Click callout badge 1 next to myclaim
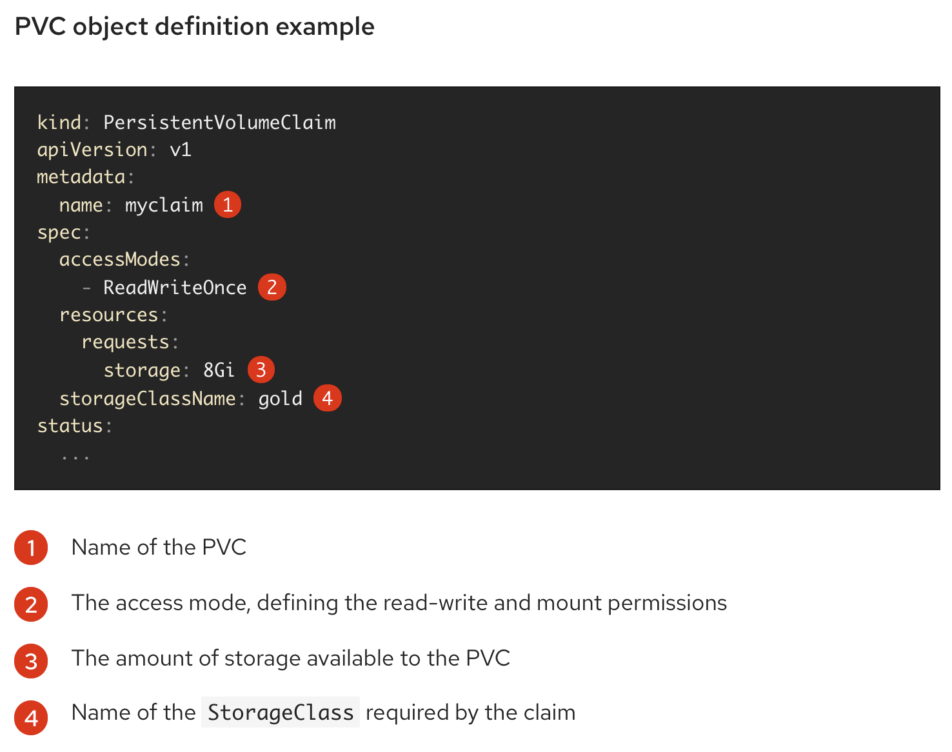The image size is (952, 752). pos(228,204)
